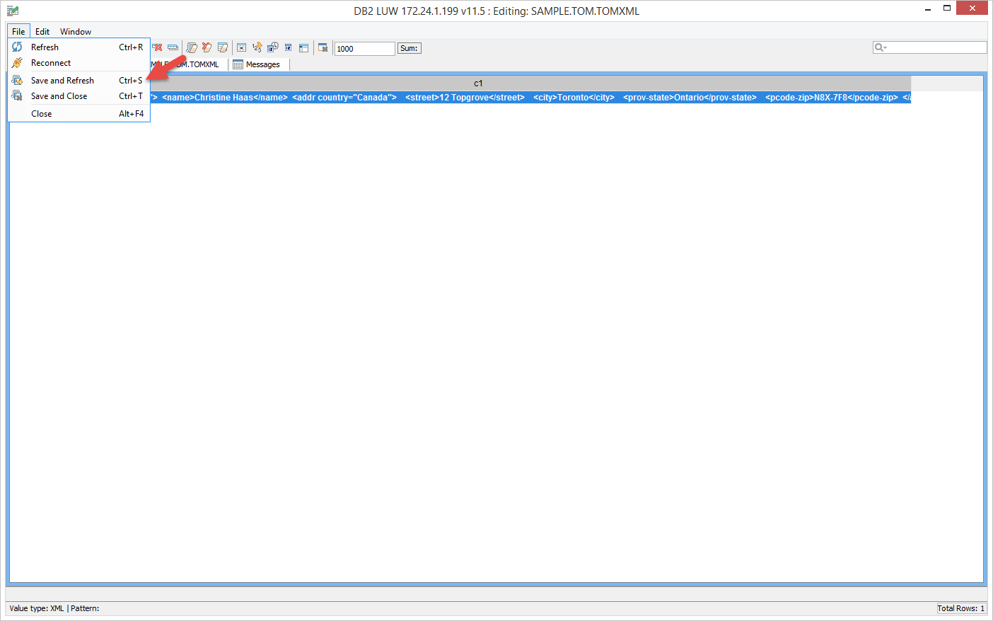Click the numbered 123 toolbar icon
Viewport: 993px width, 621px height.
click(257, 47)
